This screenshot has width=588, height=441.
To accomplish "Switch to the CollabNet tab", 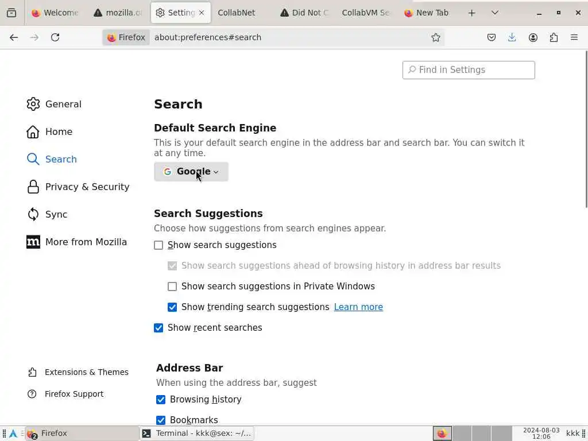I will (x=237, y=13).
